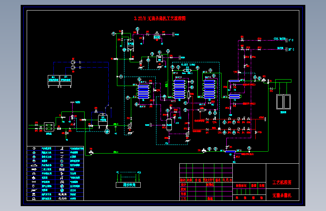Viewport: 326px width, 211px height.
Task: Click the 标准化 label in title block
Action: pyautogui.click(x=210, y=184)
